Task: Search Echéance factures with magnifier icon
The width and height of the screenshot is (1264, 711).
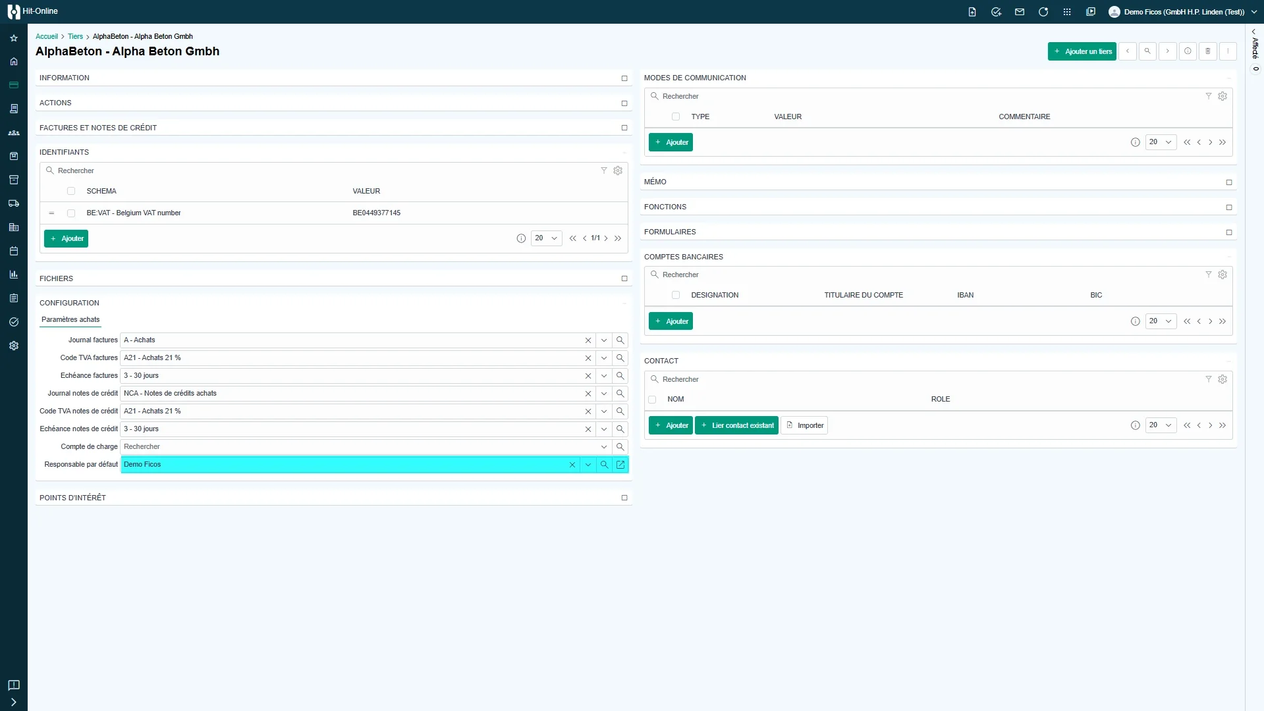Action: [x=620, y=376]
